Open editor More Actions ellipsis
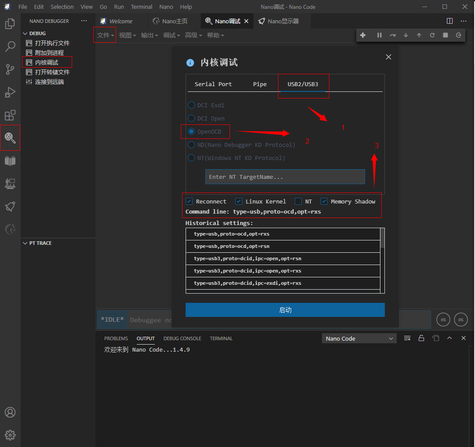The height and width of the screenshot is (447, 475). point(464,21)
